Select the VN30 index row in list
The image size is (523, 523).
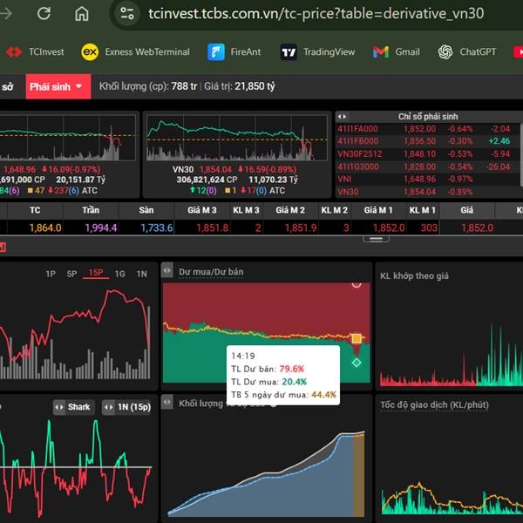click(x=427, y=192)
